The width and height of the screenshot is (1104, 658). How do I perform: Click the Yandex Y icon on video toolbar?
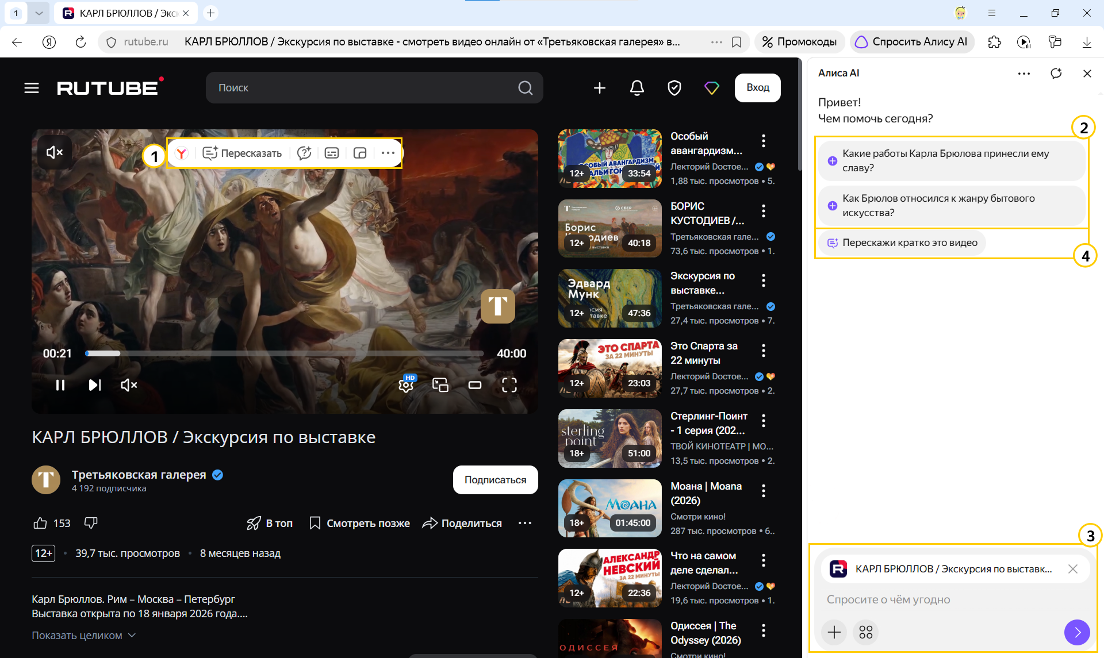tap(182, 153)
